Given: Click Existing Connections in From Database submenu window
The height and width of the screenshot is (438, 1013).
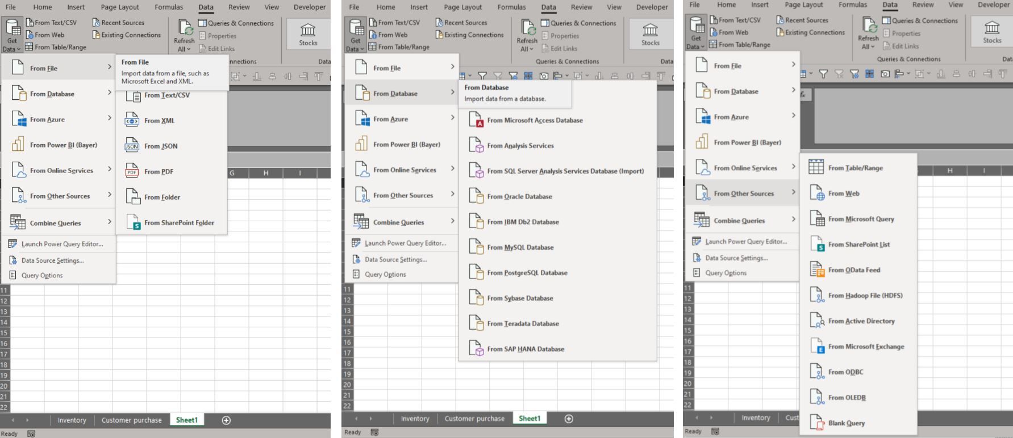Looking at the screenshot, I should tap(469, 35).
